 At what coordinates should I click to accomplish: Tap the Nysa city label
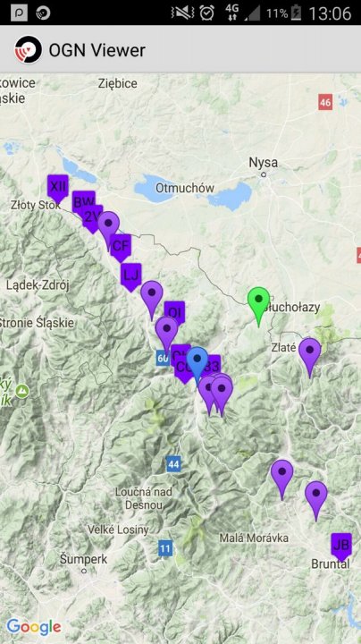point(264,163)
